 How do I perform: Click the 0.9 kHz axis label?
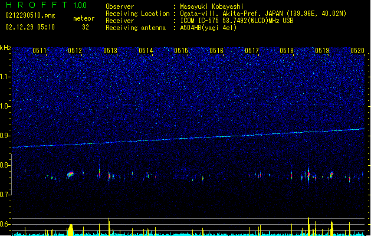coord(5,136)
